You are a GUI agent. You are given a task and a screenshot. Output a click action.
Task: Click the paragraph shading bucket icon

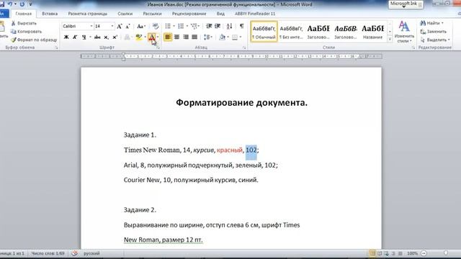(223, 37)
